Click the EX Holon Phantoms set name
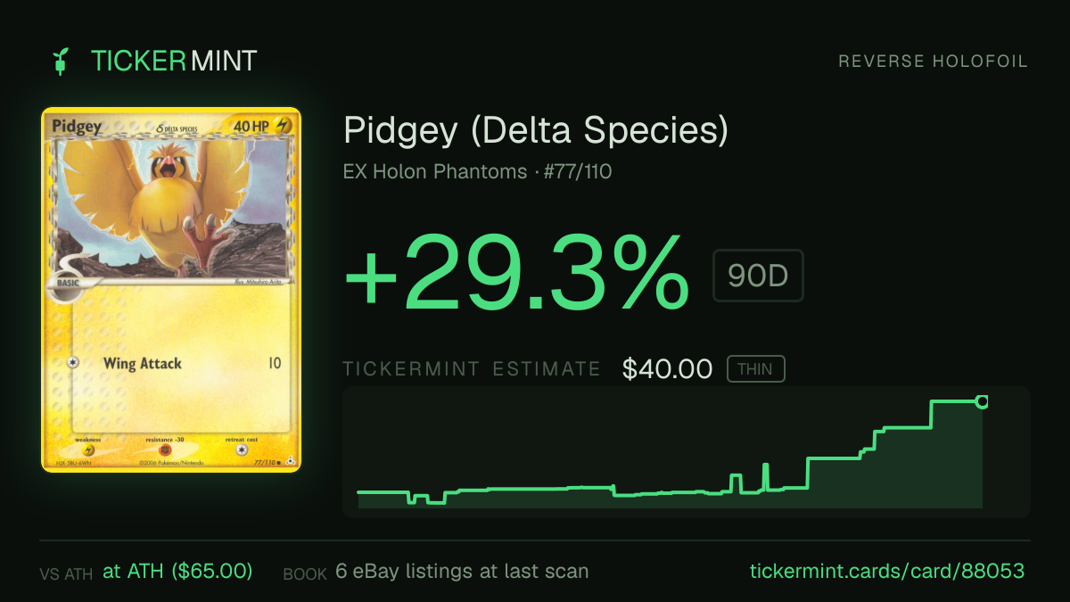 click(435, 171)
